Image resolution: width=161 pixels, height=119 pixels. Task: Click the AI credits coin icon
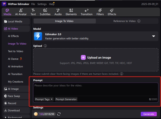tap(36, 114)
